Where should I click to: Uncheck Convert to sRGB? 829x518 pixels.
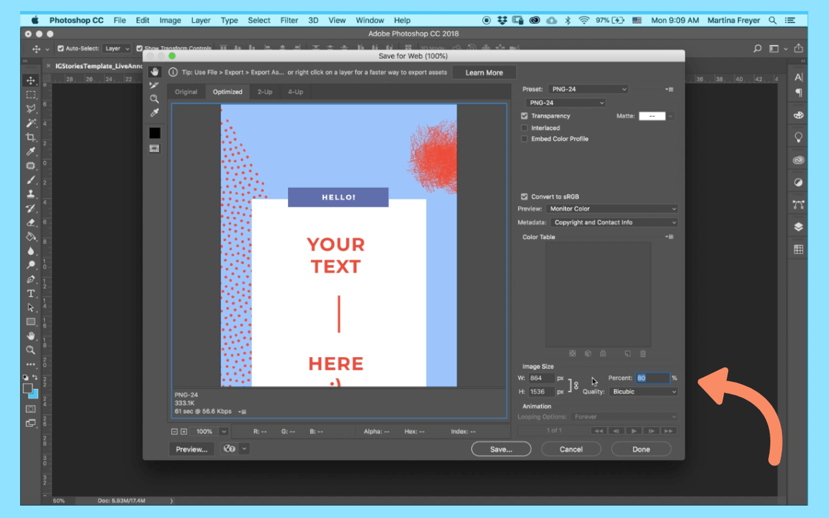(x=524, y=196)
